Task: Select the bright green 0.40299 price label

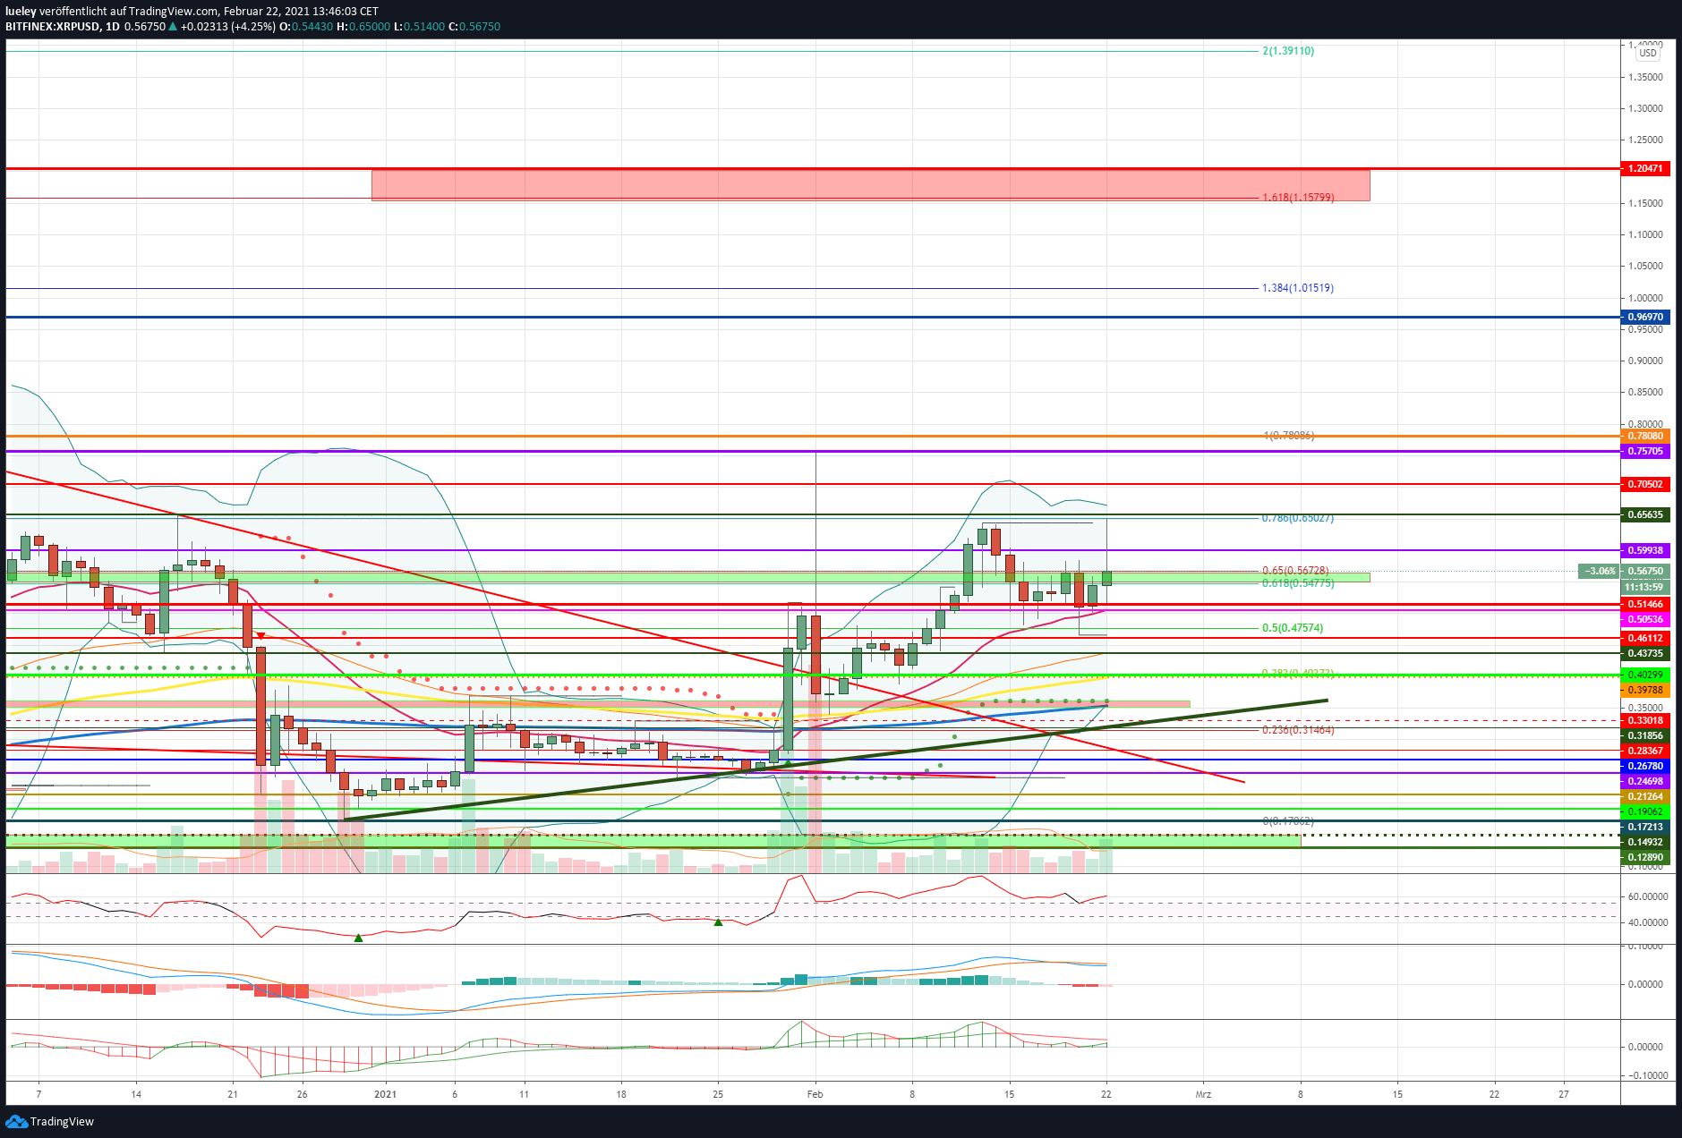Action: pyautogui.click(x=1645, y=675)
